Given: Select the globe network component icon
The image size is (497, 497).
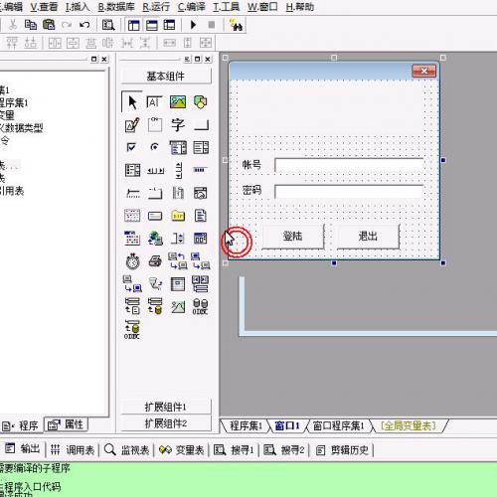Looking at the screenshot, I should click(x=155, y=238).
